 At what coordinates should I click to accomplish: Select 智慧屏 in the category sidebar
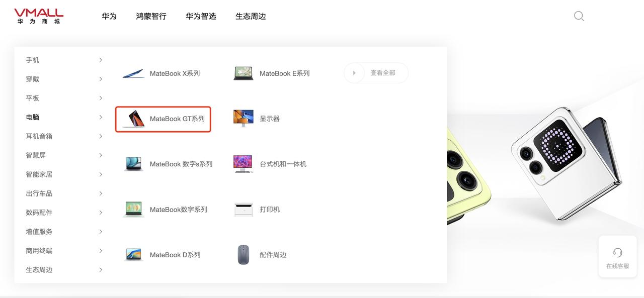pos(36,155)
